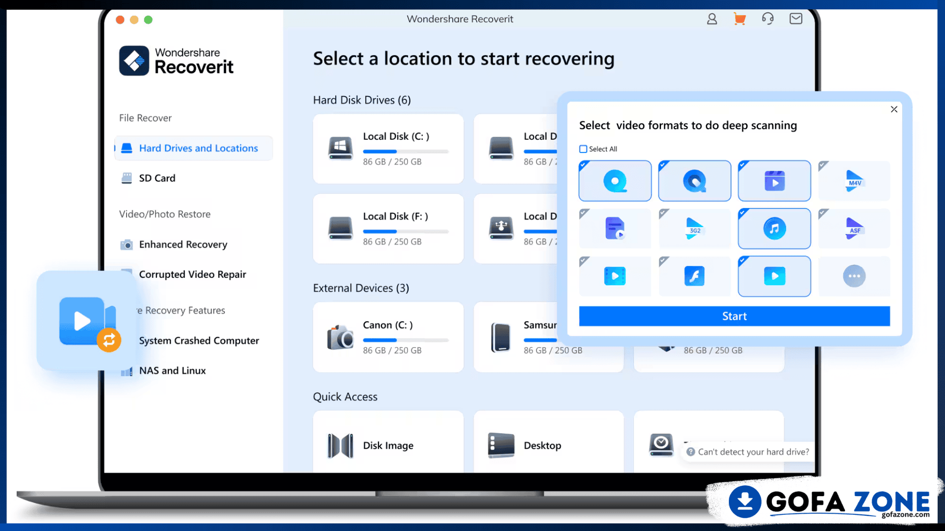
Task: Close the video formats dialog
Action: point(894,109)
